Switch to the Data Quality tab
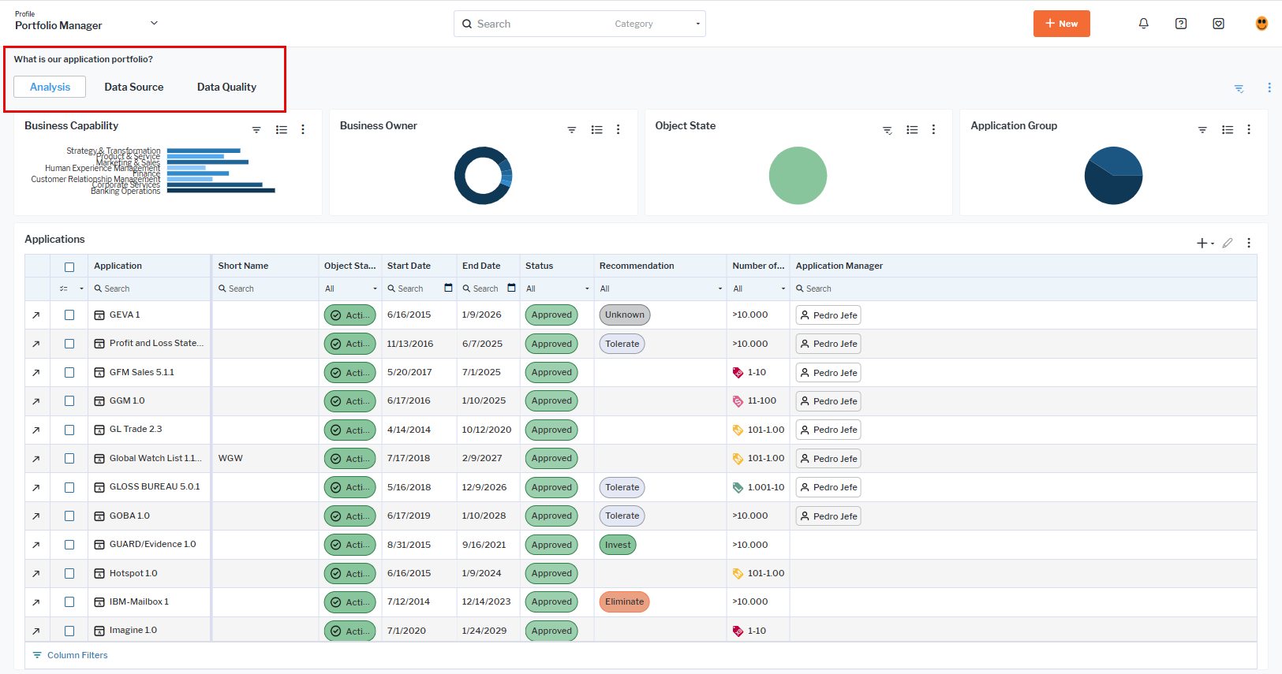1282x674 pixels. tap(226, 87)
